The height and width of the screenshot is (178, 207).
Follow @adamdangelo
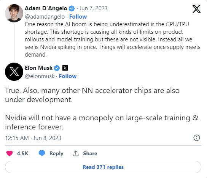[78, 17]
